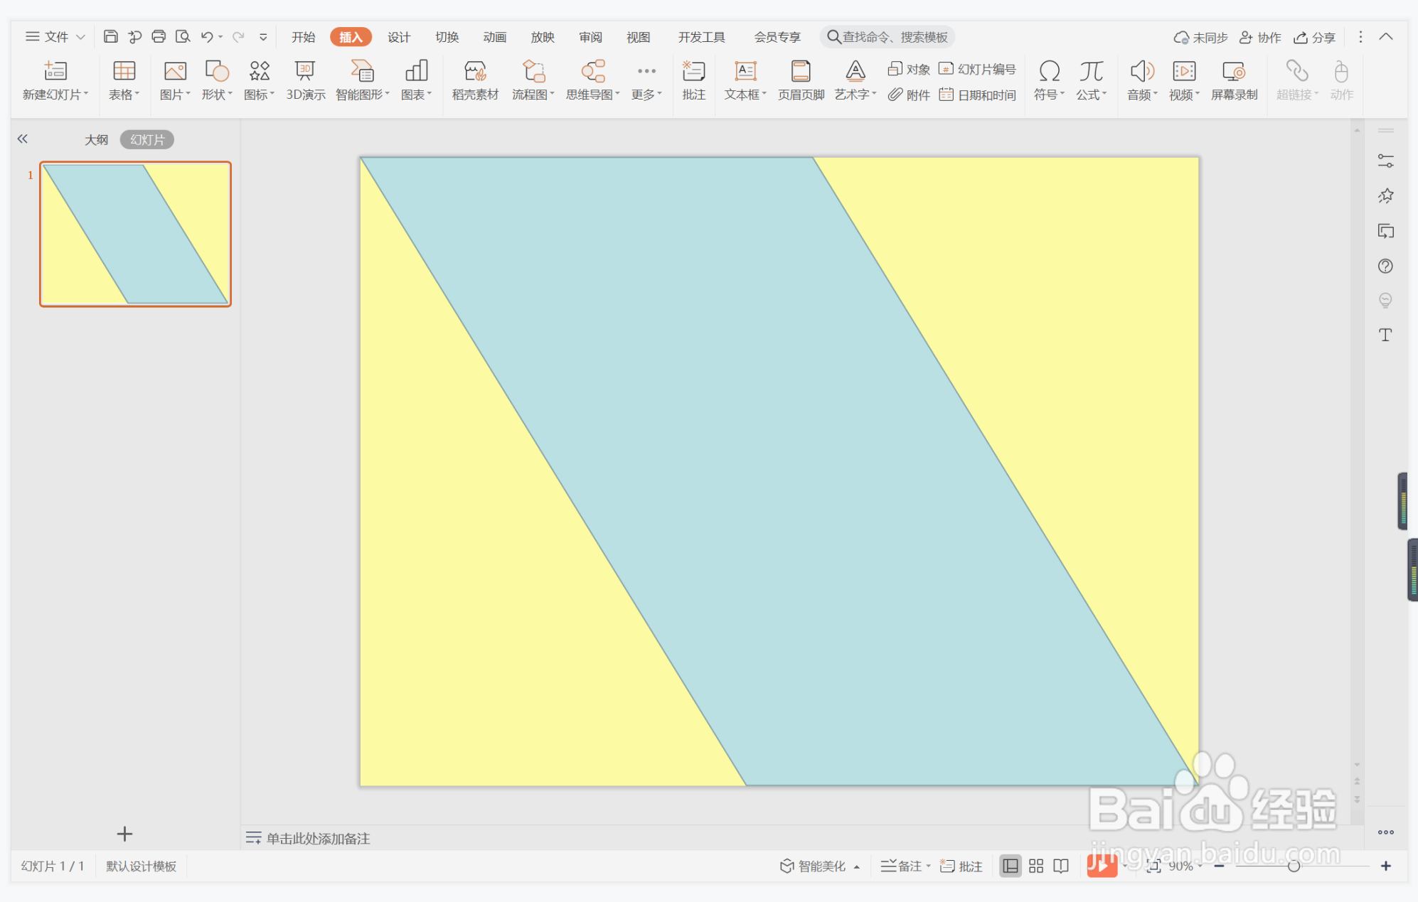
Task: Click the save file icon
Action: click(x=110, y=36)
